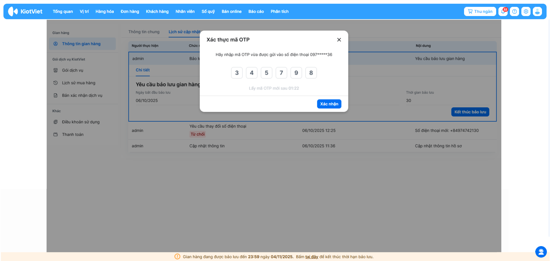The height and width of the screenshot is (261, 550).
Task: Open the Phân tích menu
Action: [280, 11]
